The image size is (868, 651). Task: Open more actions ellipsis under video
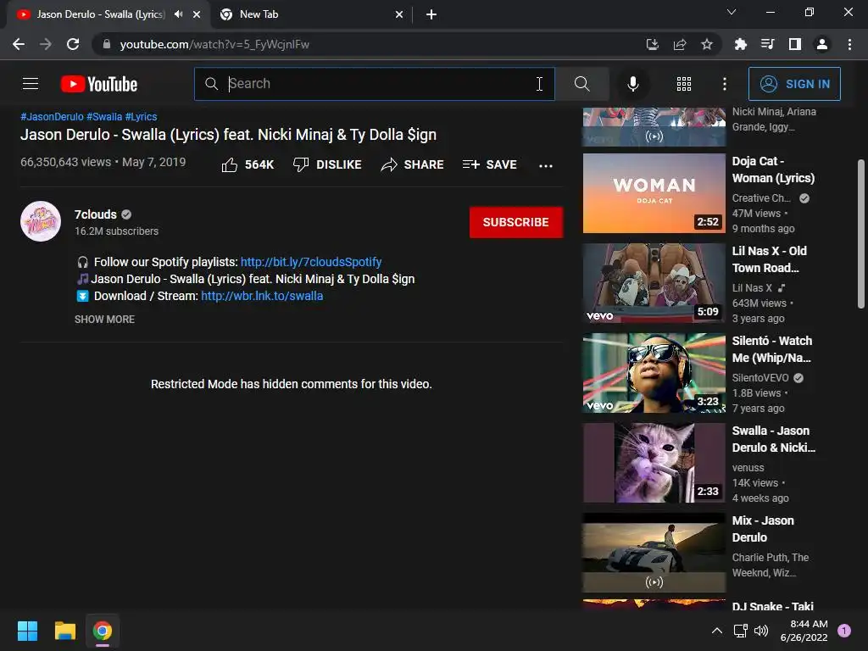pos(546,165)
